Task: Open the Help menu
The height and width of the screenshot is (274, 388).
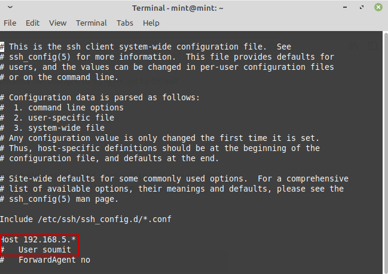Action: pos(151,23)
